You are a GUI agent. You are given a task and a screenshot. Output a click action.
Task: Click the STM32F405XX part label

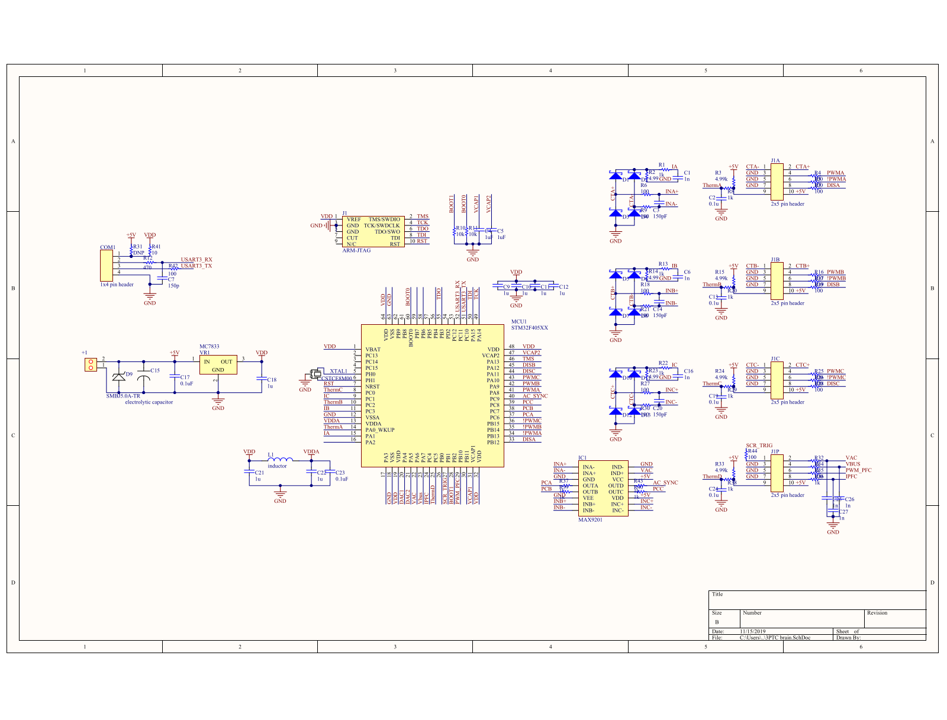[530, 328]
